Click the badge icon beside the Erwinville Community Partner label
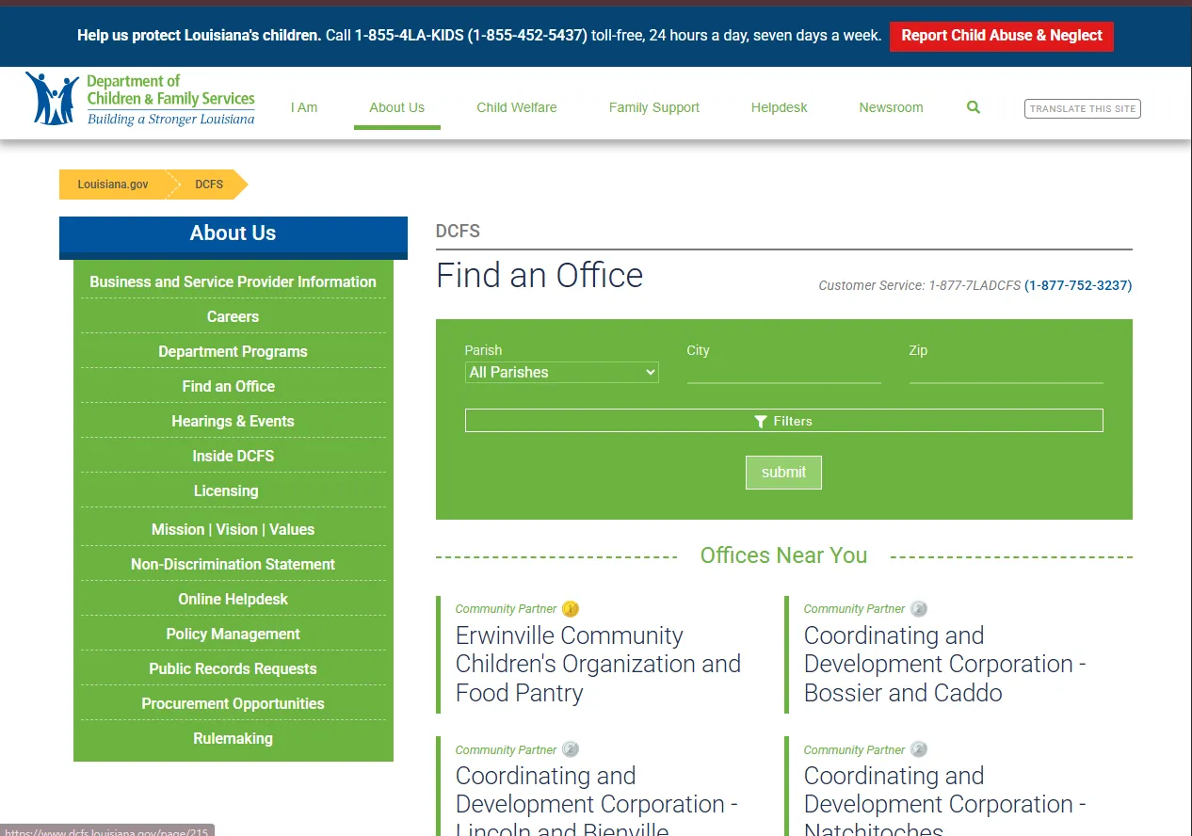The width and height of the screenshot is (1192, 836). pyautogui.click(x=571, y=609)
